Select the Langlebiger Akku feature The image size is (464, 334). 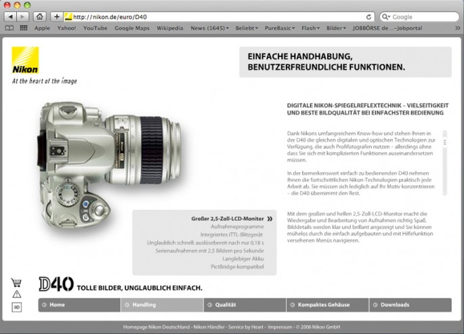click(x=243, y=259)
